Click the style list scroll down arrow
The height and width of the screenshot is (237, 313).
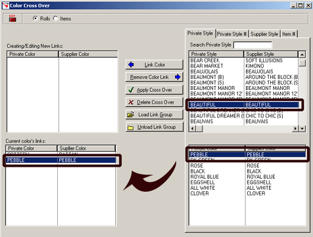point(302,129)
